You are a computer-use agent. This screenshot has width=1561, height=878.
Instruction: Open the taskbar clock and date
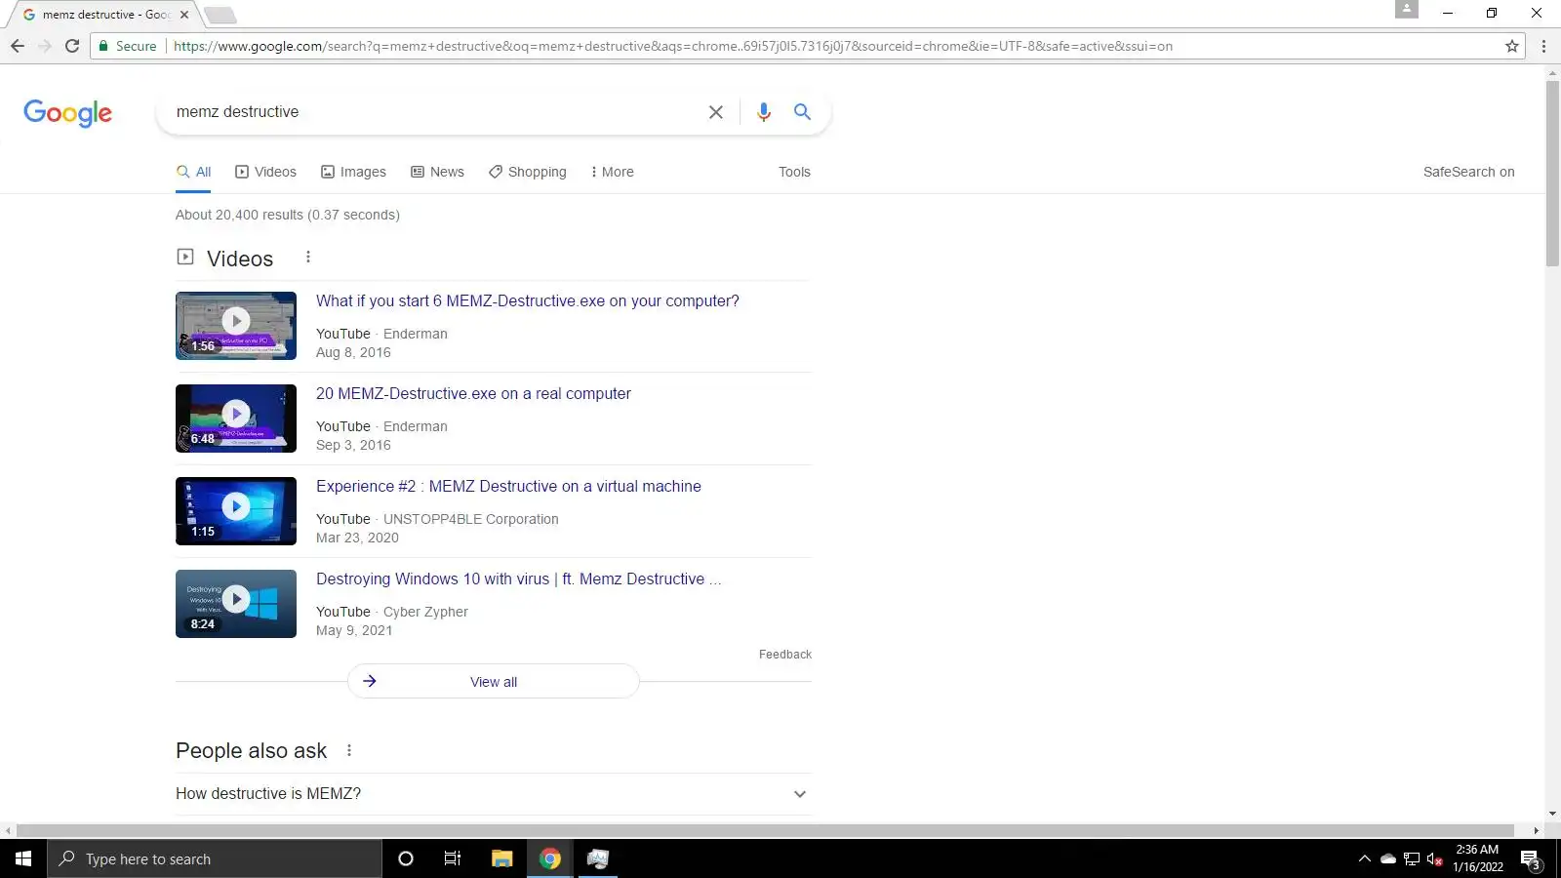(x=1477, y=858)
